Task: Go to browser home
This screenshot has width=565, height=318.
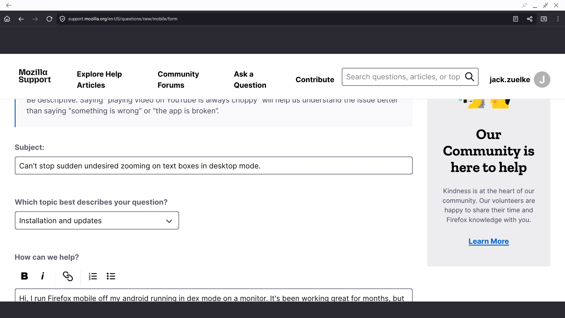Action: coord(7,19)
